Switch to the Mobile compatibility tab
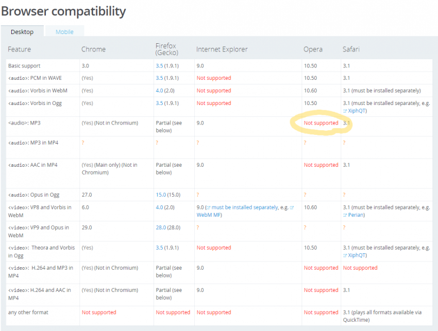The width and height of the screenshot is (438, 331). pos(64,32)
